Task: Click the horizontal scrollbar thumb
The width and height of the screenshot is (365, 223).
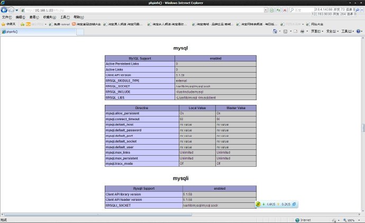Action: pos(98,215)
